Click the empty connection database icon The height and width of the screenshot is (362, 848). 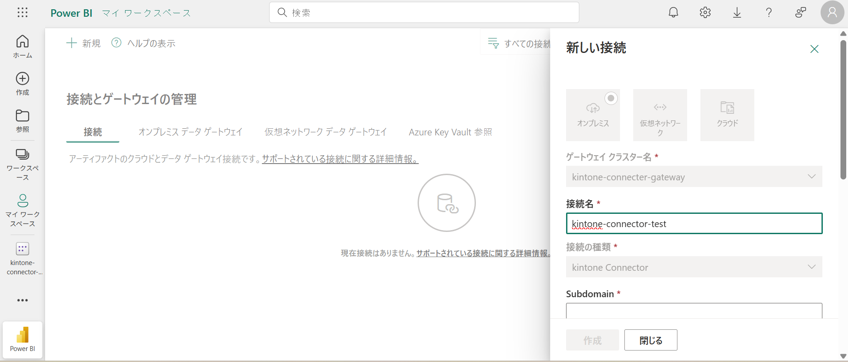[447, 203]
